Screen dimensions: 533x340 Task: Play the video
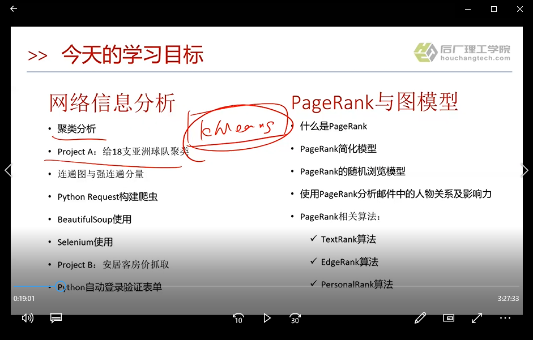point(267,319)
